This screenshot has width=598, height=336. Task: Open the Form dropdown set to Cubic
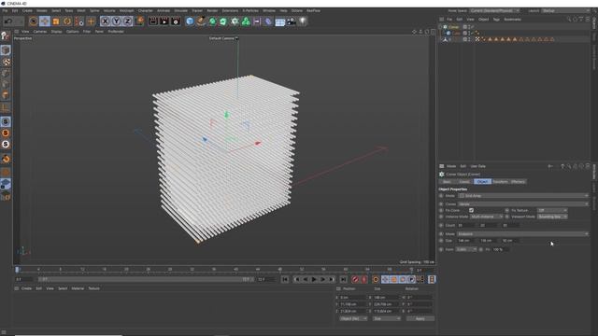tap(466, 249)
